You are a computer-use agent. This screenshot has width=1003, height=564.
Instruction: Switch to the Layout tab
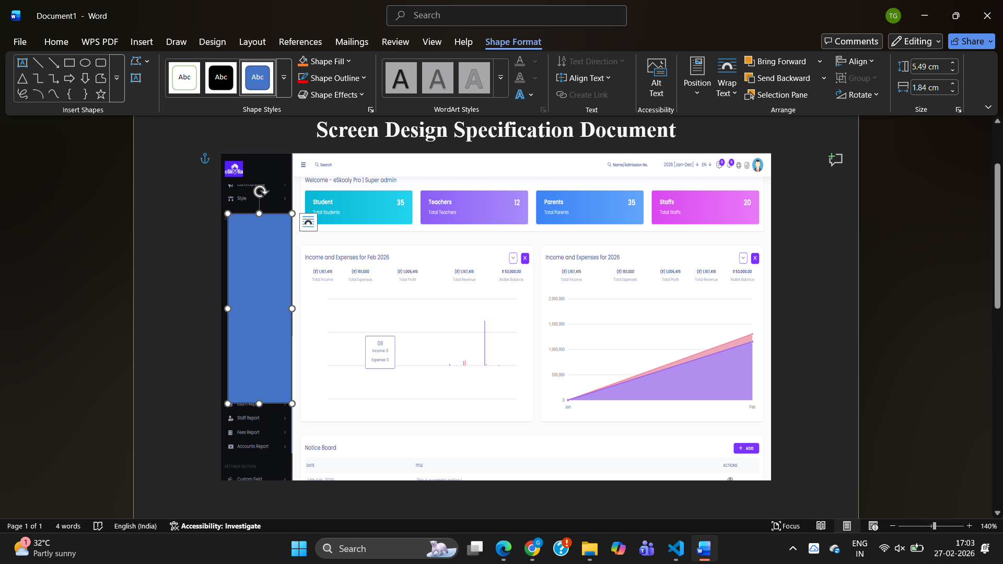[252, 42]
